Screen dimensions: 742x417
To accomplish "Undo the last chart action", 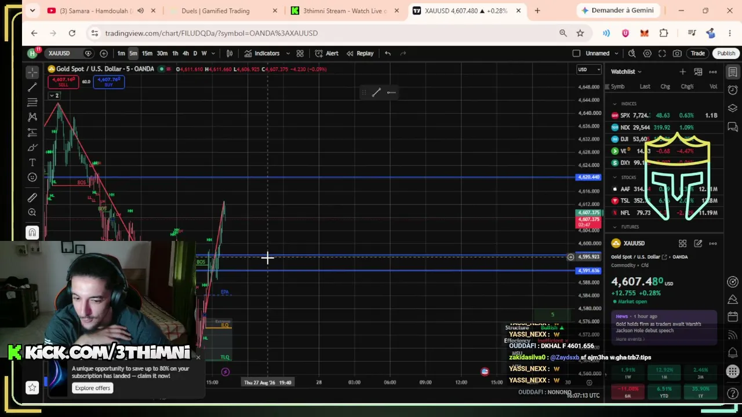I will (x=388, y=53).
